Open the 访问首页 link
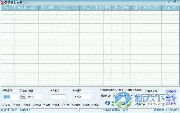The height and width of the screenshot is (113, 180). point(171,91)
